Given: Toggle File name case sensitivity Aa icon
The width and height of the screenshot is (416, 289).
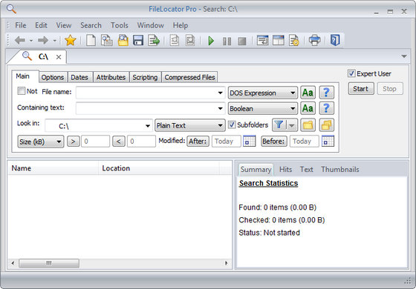Looking at the screenshot, I should click(308, 93).
